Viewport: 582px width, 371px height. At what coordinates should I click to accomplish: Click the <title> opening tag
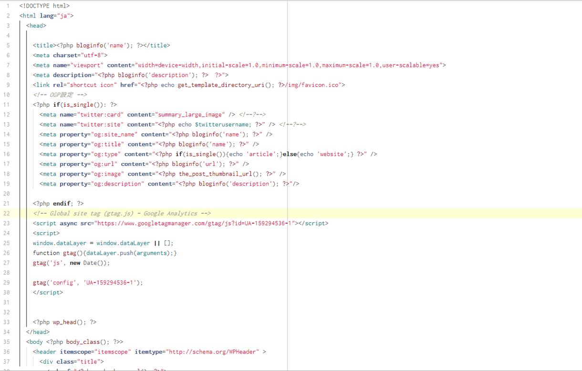44,45
